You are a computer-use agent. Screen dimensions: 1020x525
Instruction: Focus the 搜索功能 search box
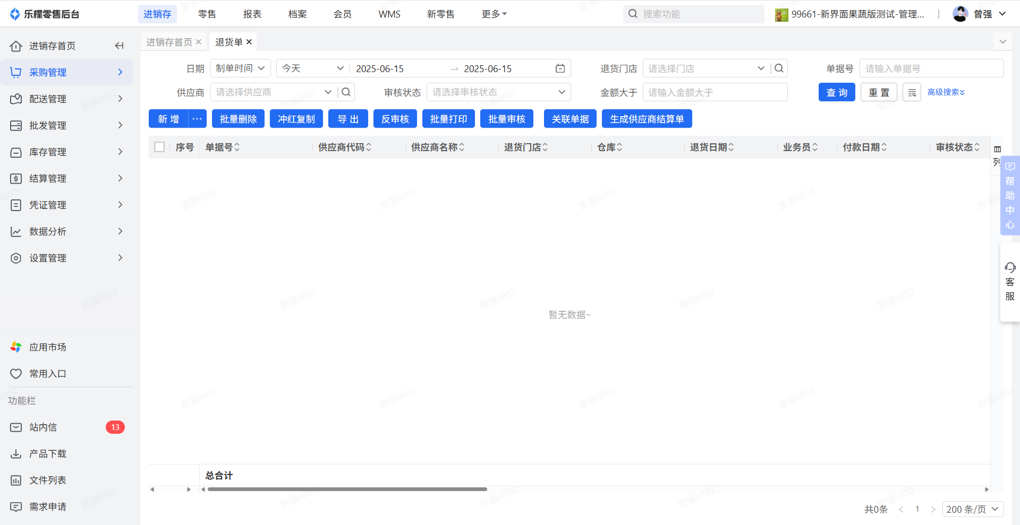(694, 14)
